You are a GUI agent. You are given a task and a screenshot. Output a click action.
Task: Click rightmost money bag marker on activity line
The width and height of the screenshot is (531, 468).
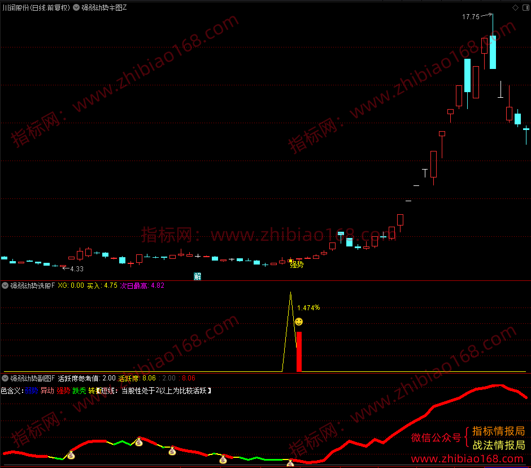tap(290, 463)
